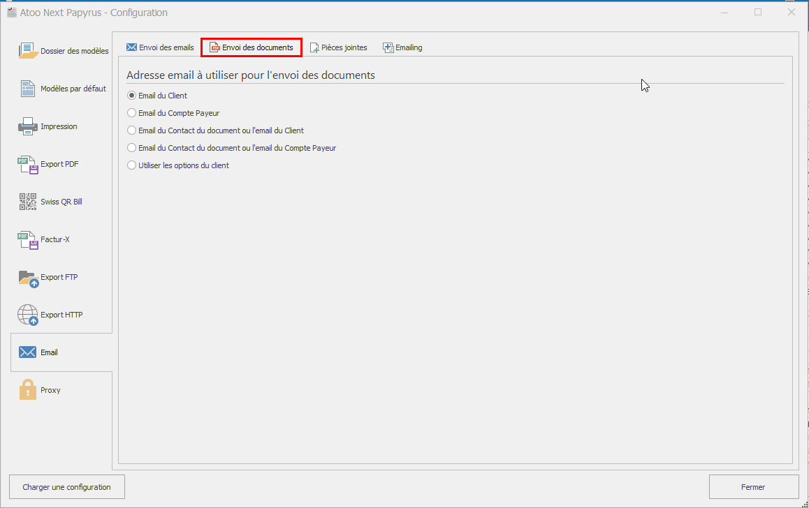The image size is (809, 508).
Task: Open the Pièces jointes tab
Action: tap(338, 47)
